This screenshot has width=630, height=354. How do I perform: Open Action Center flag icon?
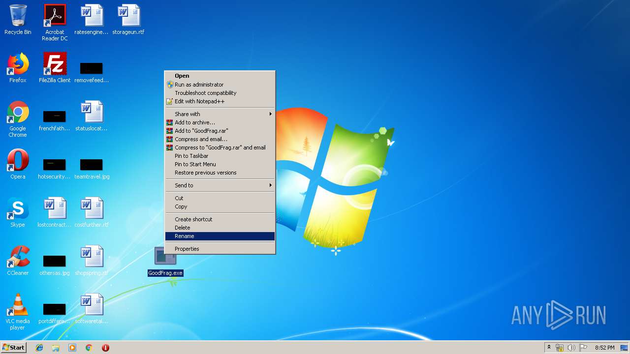pyautogui.click(x=583, y=348)
